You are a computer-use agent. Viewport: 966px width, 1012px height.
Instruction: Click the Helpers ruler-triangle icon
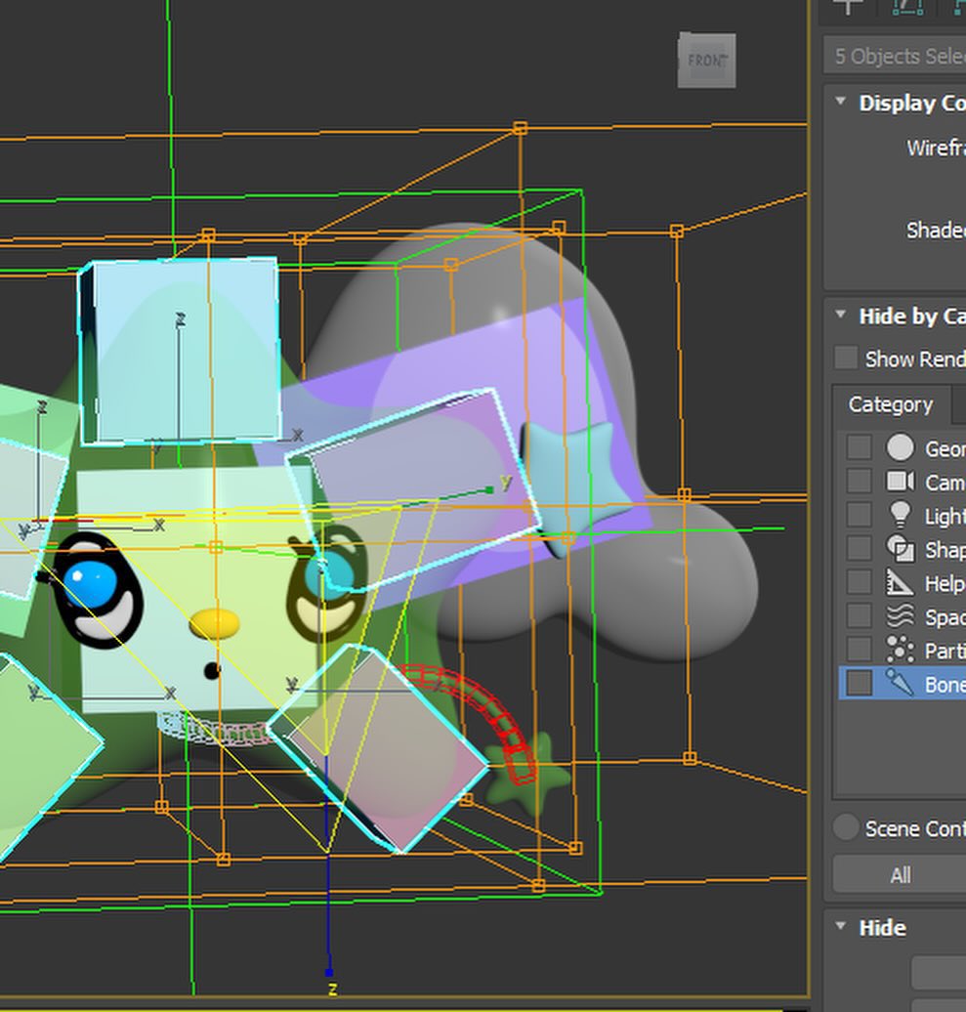pyautogui.click(x=900, y=582)
